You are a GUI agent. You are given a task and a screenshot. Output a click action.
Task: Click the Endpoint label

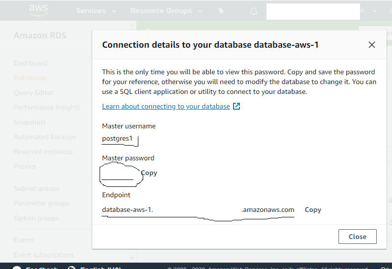[116, 195]
